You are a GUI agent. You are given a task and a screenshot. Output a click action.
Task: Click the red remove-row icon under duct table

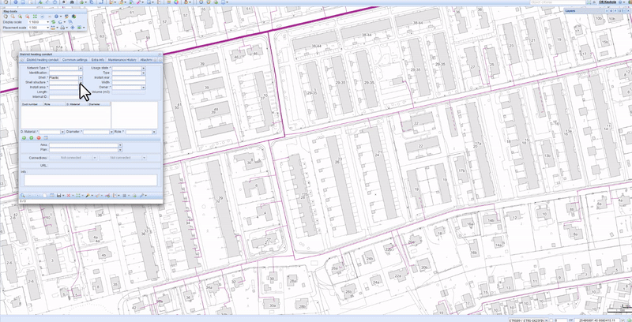pos(39,138)
